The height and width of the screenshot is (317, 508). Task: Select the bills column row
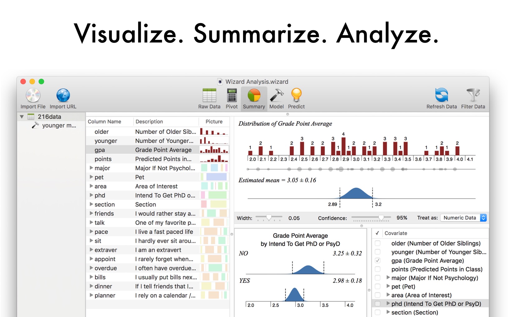157,277
